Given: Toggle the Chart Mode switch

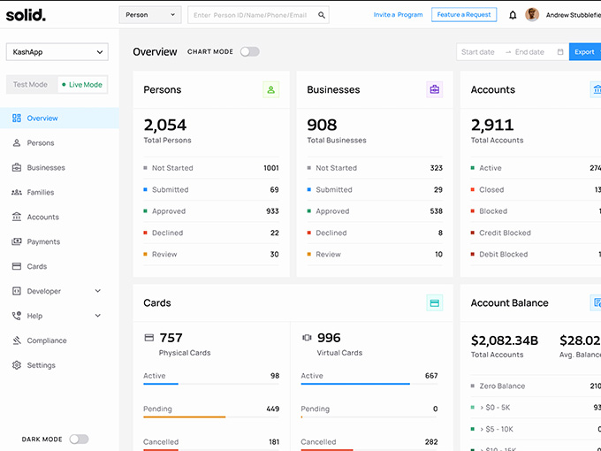Looking at the screenshot, I should click(x=250, y=52).
